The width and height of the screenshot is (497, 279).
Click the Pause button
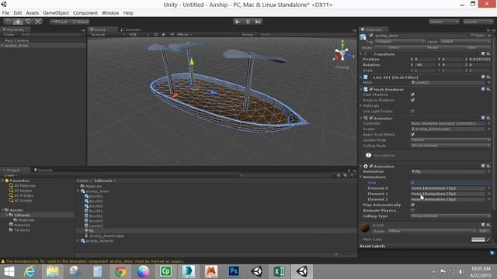[x=248, y=22]
